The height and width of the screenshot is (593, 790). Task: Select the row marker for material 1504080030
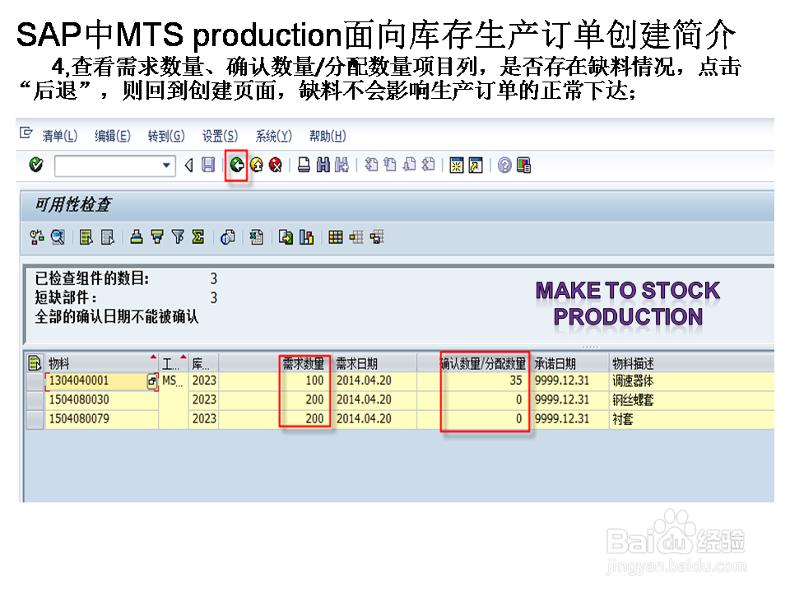coord(35,400)
